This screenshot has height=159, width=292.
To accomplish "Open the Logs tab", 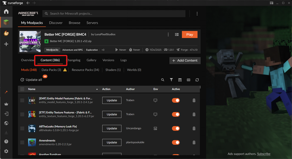I will [124, 60].
